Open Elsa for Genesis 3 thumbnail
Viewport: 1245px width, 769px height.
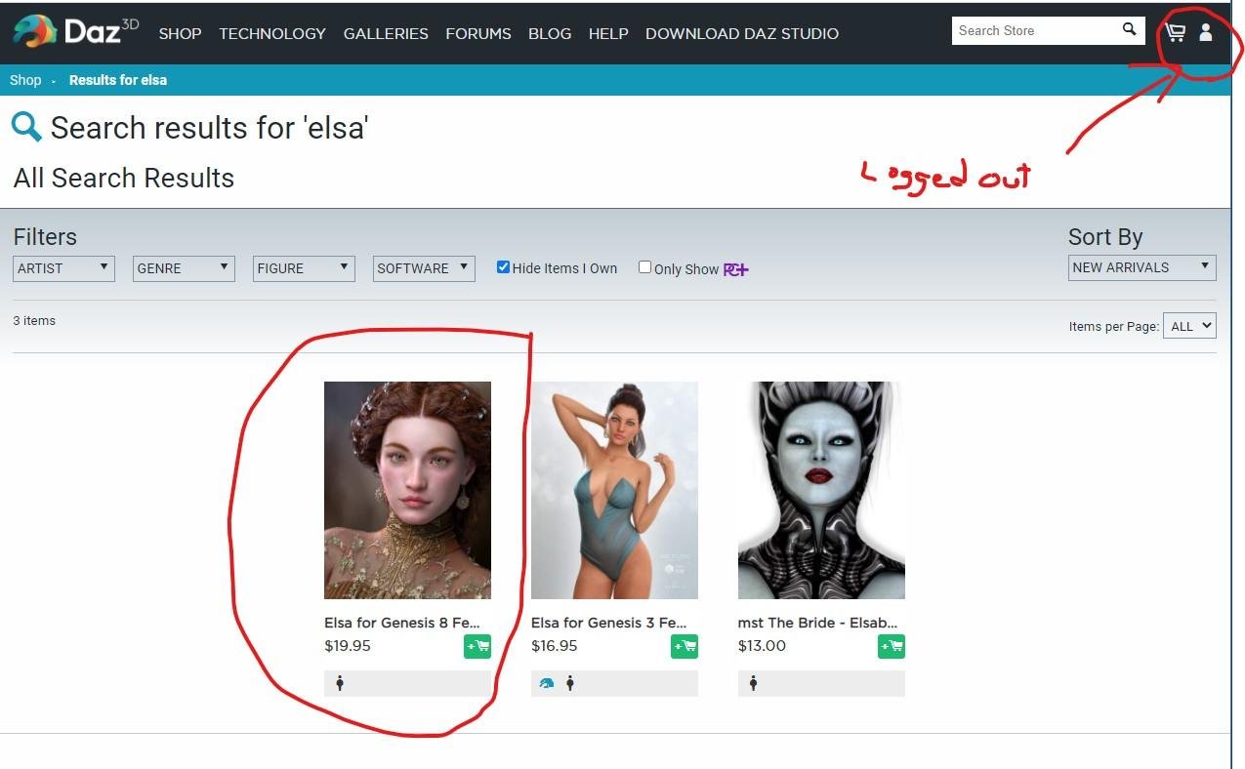pos(614,490)
